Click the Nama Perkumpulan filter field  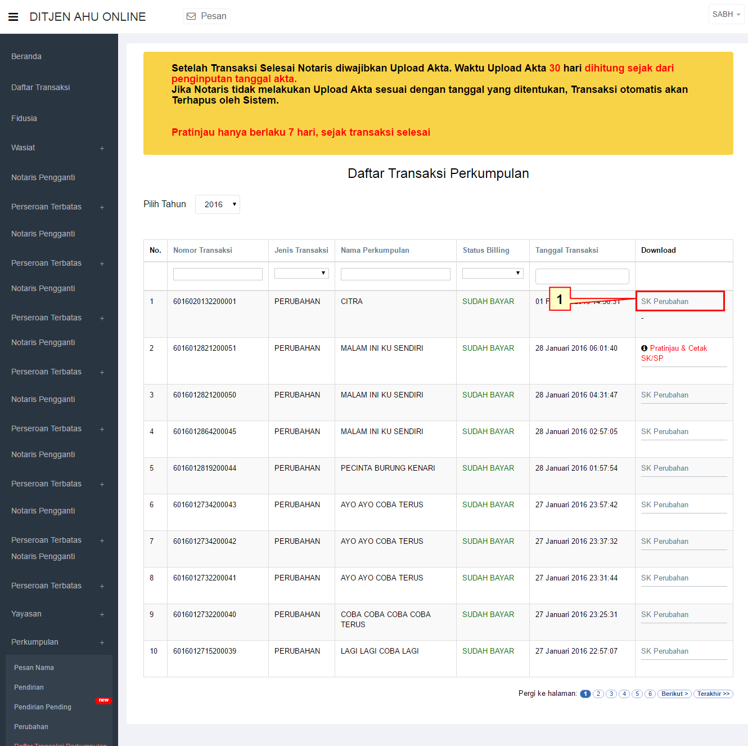click(x=395, y=274)
